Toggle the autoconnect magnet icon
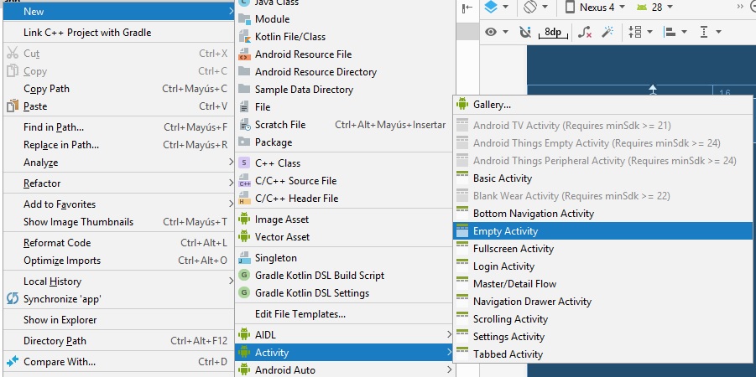 click(x=525, y=32)
